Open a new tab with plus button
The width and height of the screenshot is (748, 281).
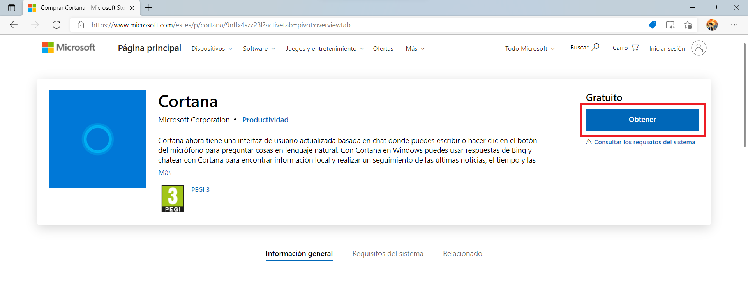[x=148, y=7]
